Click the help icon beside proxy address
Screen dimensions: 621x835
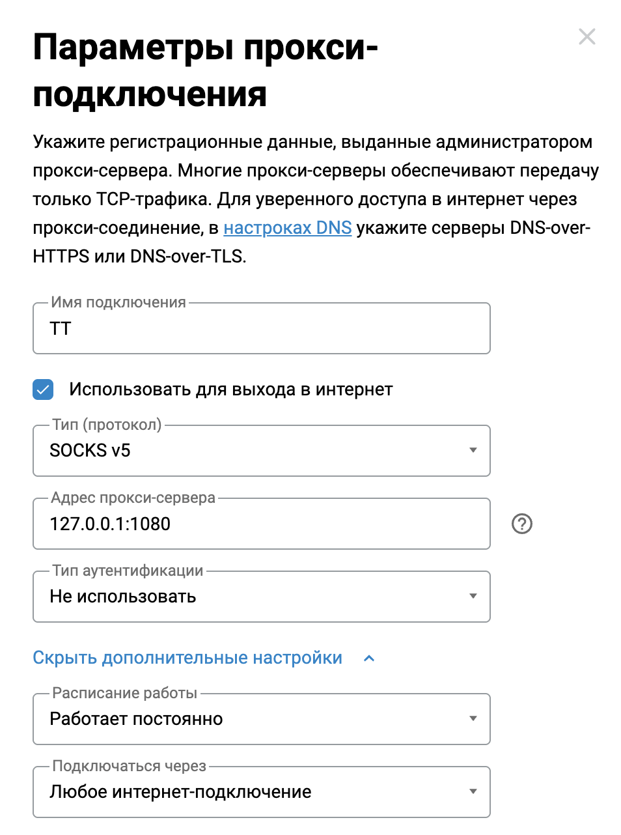521,524
